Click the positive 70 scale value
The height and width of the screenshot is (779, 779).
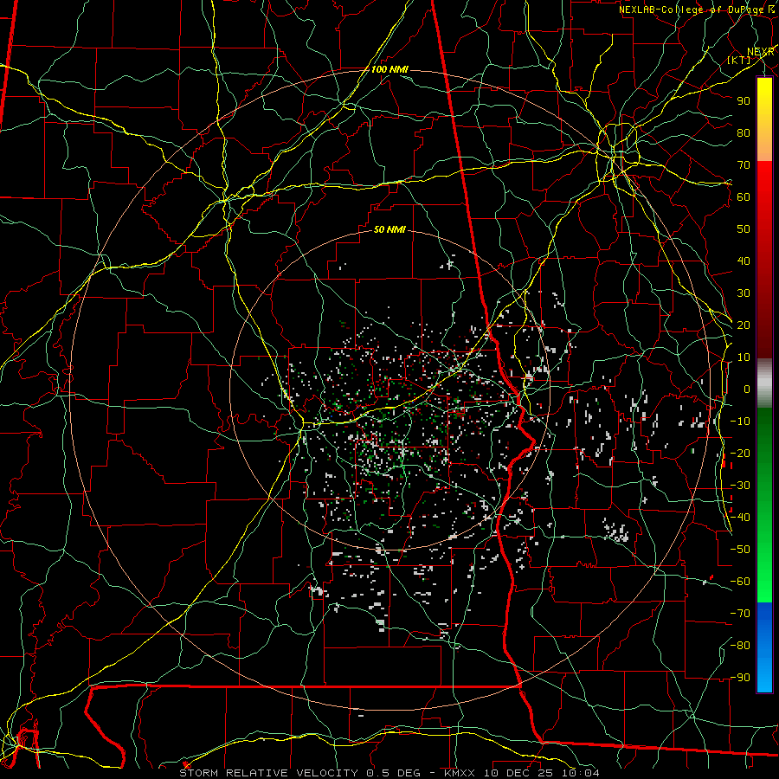point(744,165)
